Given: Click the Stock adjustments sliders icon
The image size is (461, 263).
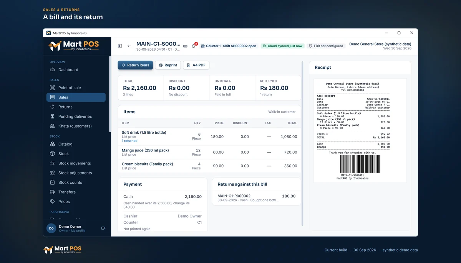Looking at the screenshot, I should point(52,173).
